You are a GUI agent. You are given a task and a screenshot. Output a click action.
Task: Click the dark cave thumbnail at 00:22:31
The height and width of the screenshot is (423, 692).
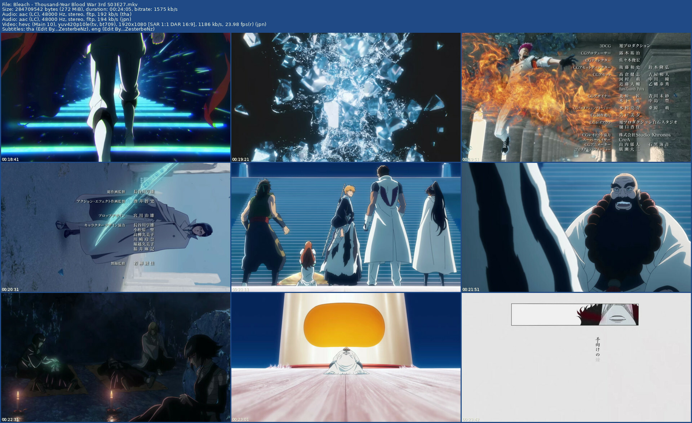coord(116,357)
